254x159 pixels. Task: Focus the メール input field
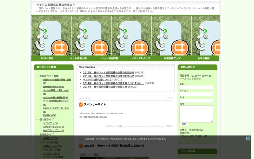point(196,94)
